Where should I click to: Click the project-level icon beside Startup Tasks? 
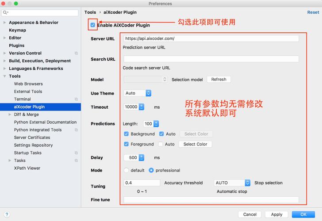point(76,153)
